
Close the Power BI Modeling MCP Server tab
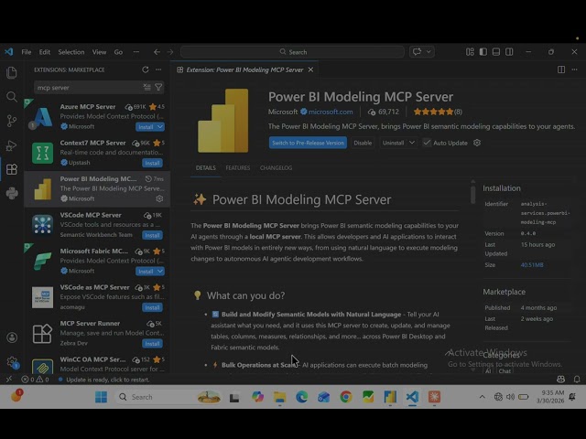(310, 70)
